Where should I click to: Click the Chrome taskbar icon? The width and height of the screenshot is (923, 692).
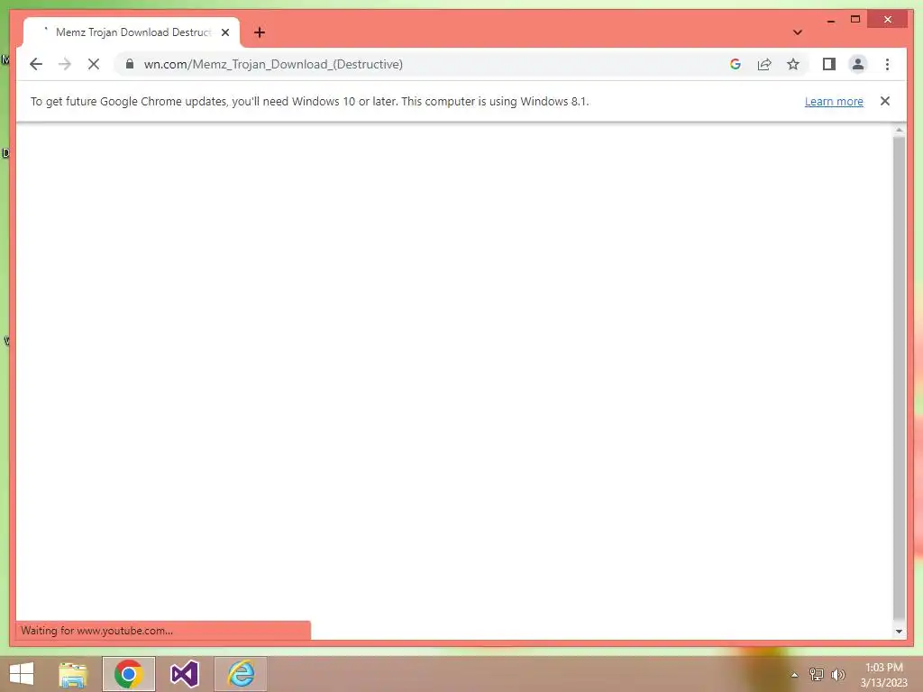tap(129, 674)
